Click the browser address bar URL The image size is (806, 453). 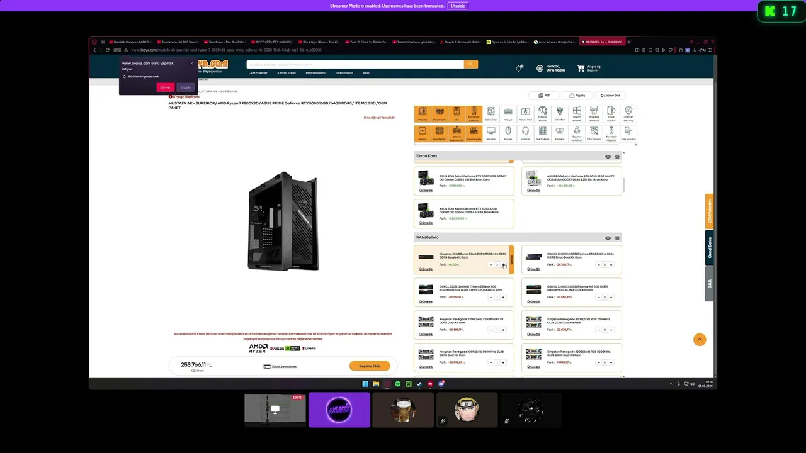[226, 50]
